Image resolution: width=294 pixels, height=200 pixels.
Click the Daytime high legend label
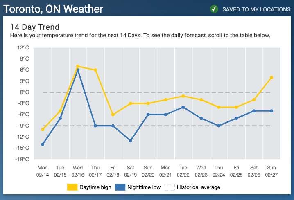95,187
